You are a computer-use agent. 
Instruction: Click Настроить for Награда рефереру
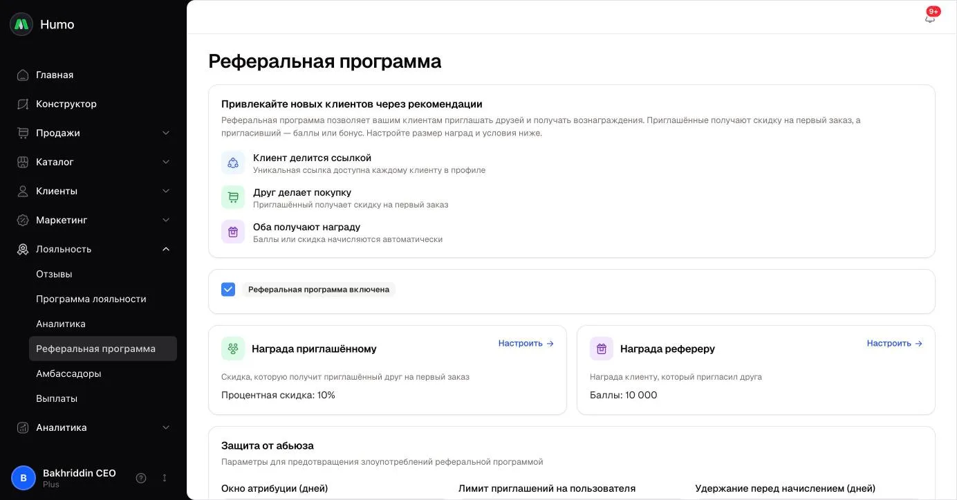pos(895,343)
